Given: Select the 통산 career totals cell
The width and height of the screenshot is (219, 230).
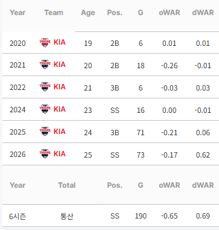Looking at the screenshot, I should [x=67, y=216].
